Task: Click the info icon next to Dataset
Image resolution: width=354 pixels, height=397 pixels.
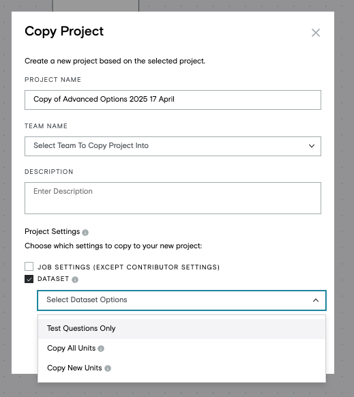Action: (x=75, y=280)
